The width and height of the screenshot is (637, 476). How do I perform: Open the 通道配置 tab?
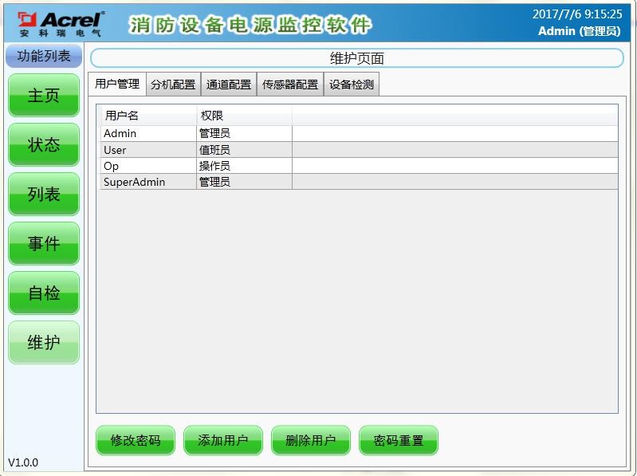coord(229,85)
